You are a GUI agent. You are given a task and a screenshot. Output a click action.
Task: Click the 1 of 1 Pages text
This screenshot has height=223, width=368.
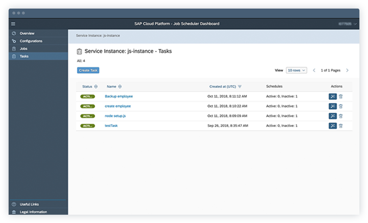(330, 70)
